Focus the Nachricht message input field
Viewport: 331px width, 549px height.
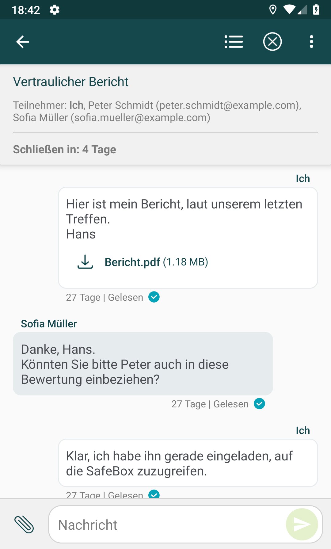167,524
